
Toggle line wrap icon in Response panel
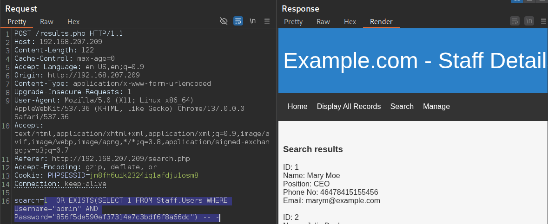[x=515, y=21]
